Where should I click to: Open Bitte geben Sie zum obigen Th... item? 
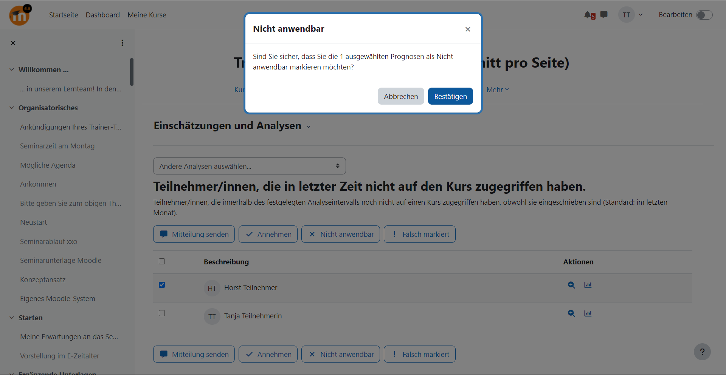(71, 203)
